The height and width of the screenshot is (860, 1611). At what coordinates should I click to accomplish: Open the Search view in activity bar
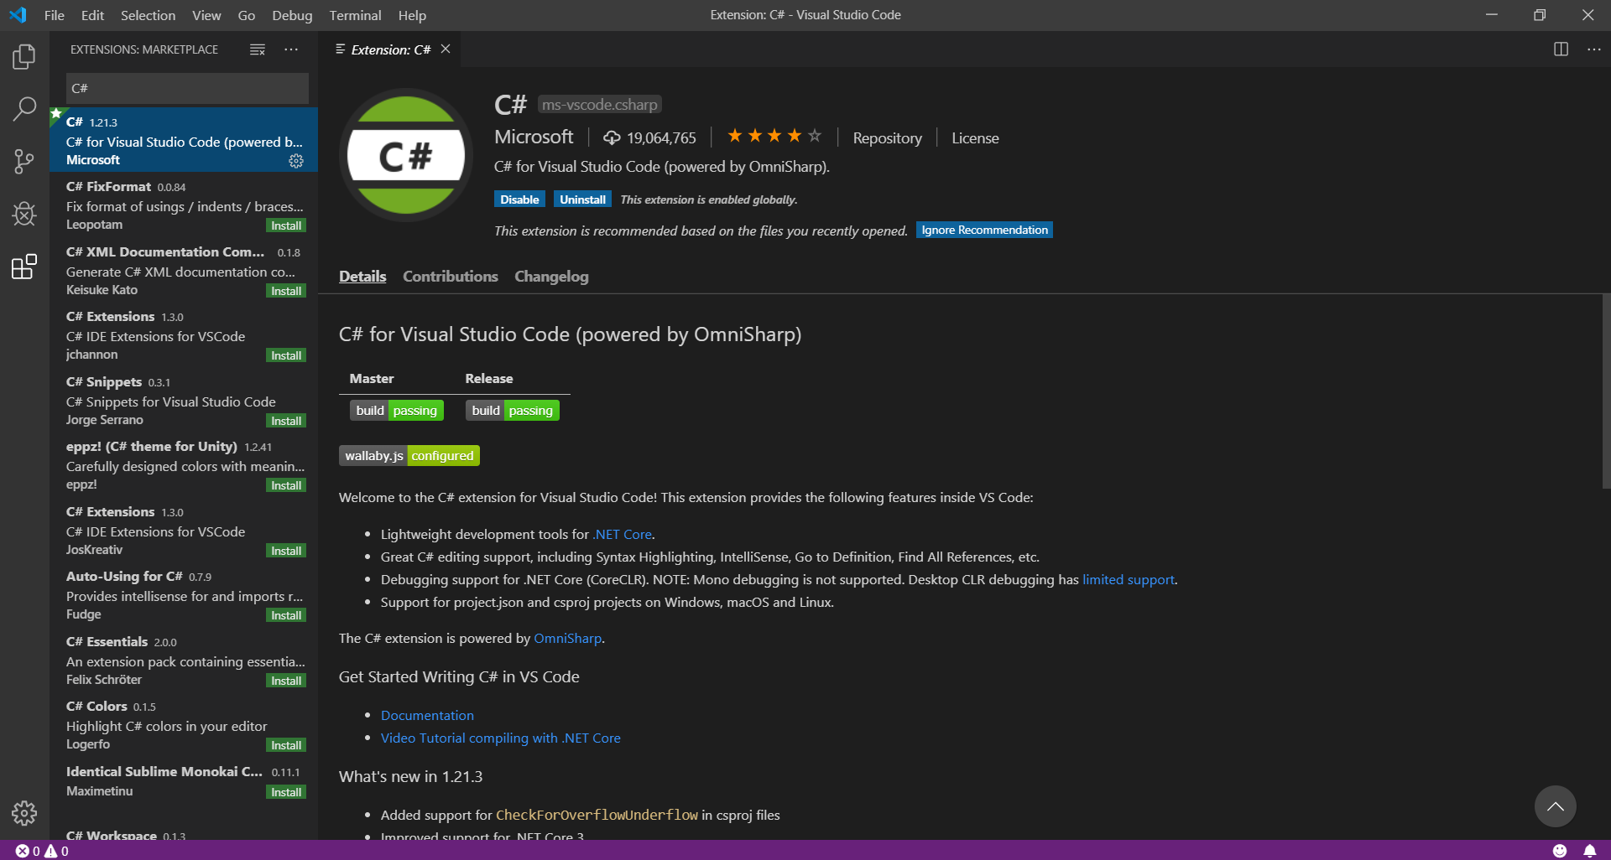pyautogui.click(x=24, y=108)
